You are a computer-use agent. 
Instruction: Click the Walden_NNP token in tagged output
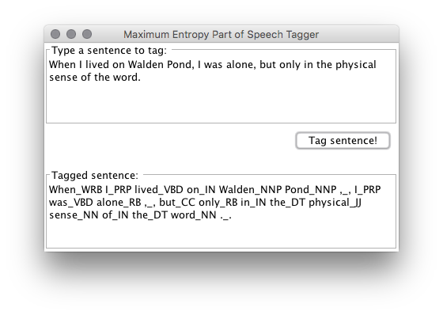(x=250, y=189)
